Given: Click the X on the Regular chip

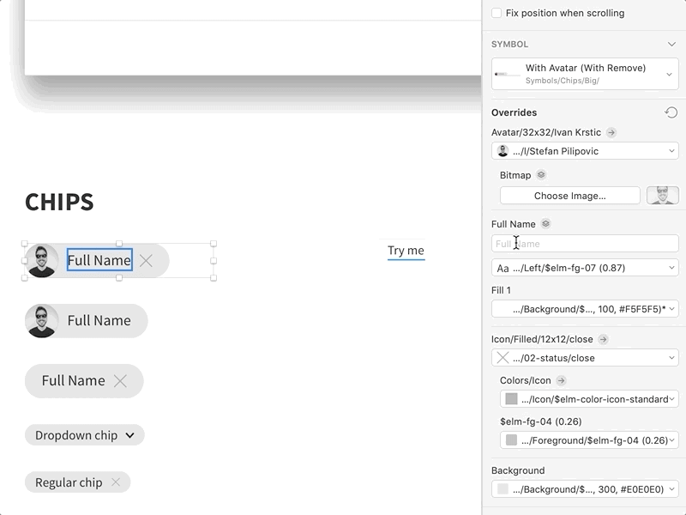Looking at the screenshot, I should [x=116, y=482].
